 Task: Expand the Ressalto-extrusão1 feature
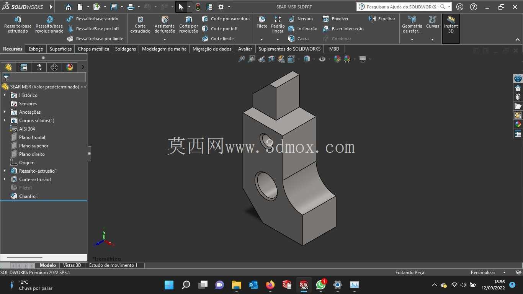[x=5, y=171]
